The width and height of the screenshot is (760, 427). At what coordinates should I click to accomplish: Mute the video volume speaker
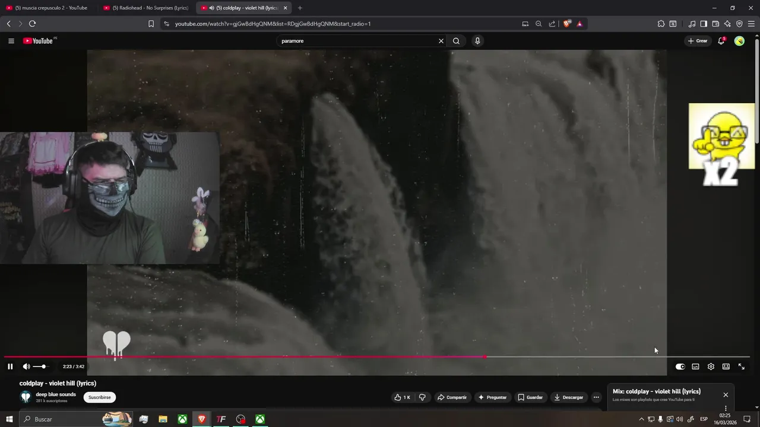point(26,367)
